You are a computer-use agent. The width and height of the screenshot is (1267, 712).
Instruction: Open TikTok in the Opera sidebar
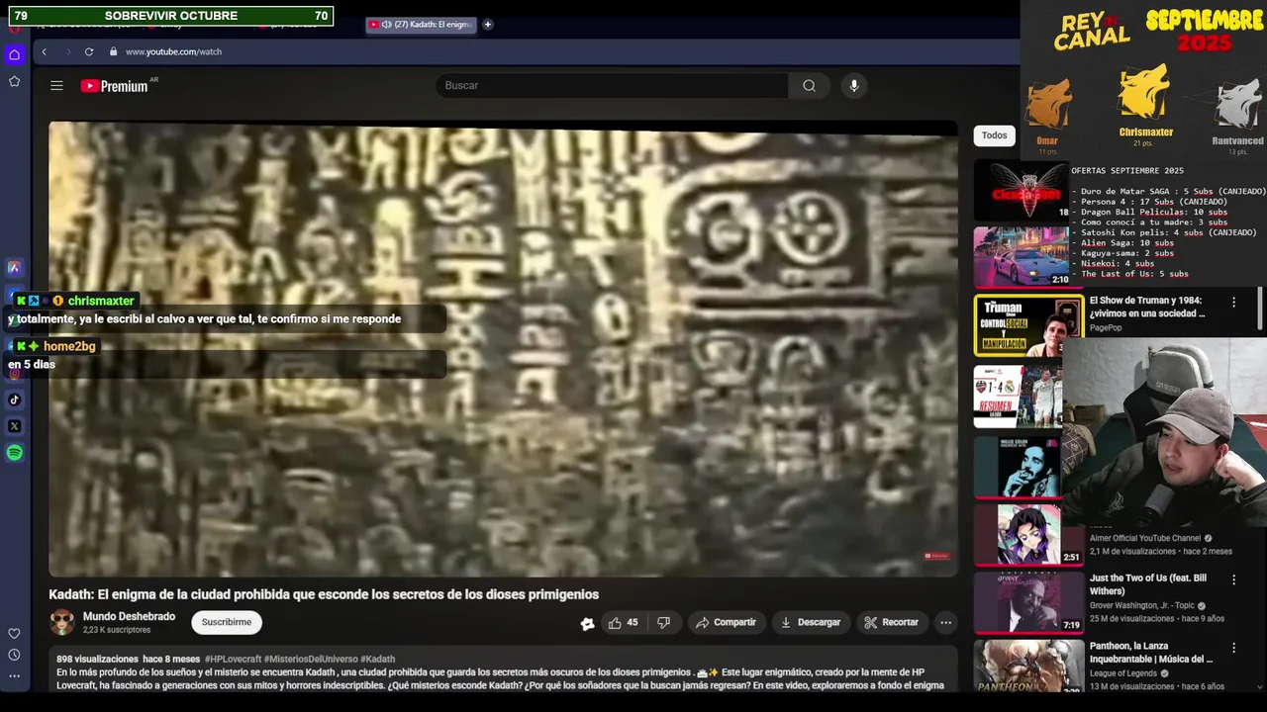(x=14, y=400)
